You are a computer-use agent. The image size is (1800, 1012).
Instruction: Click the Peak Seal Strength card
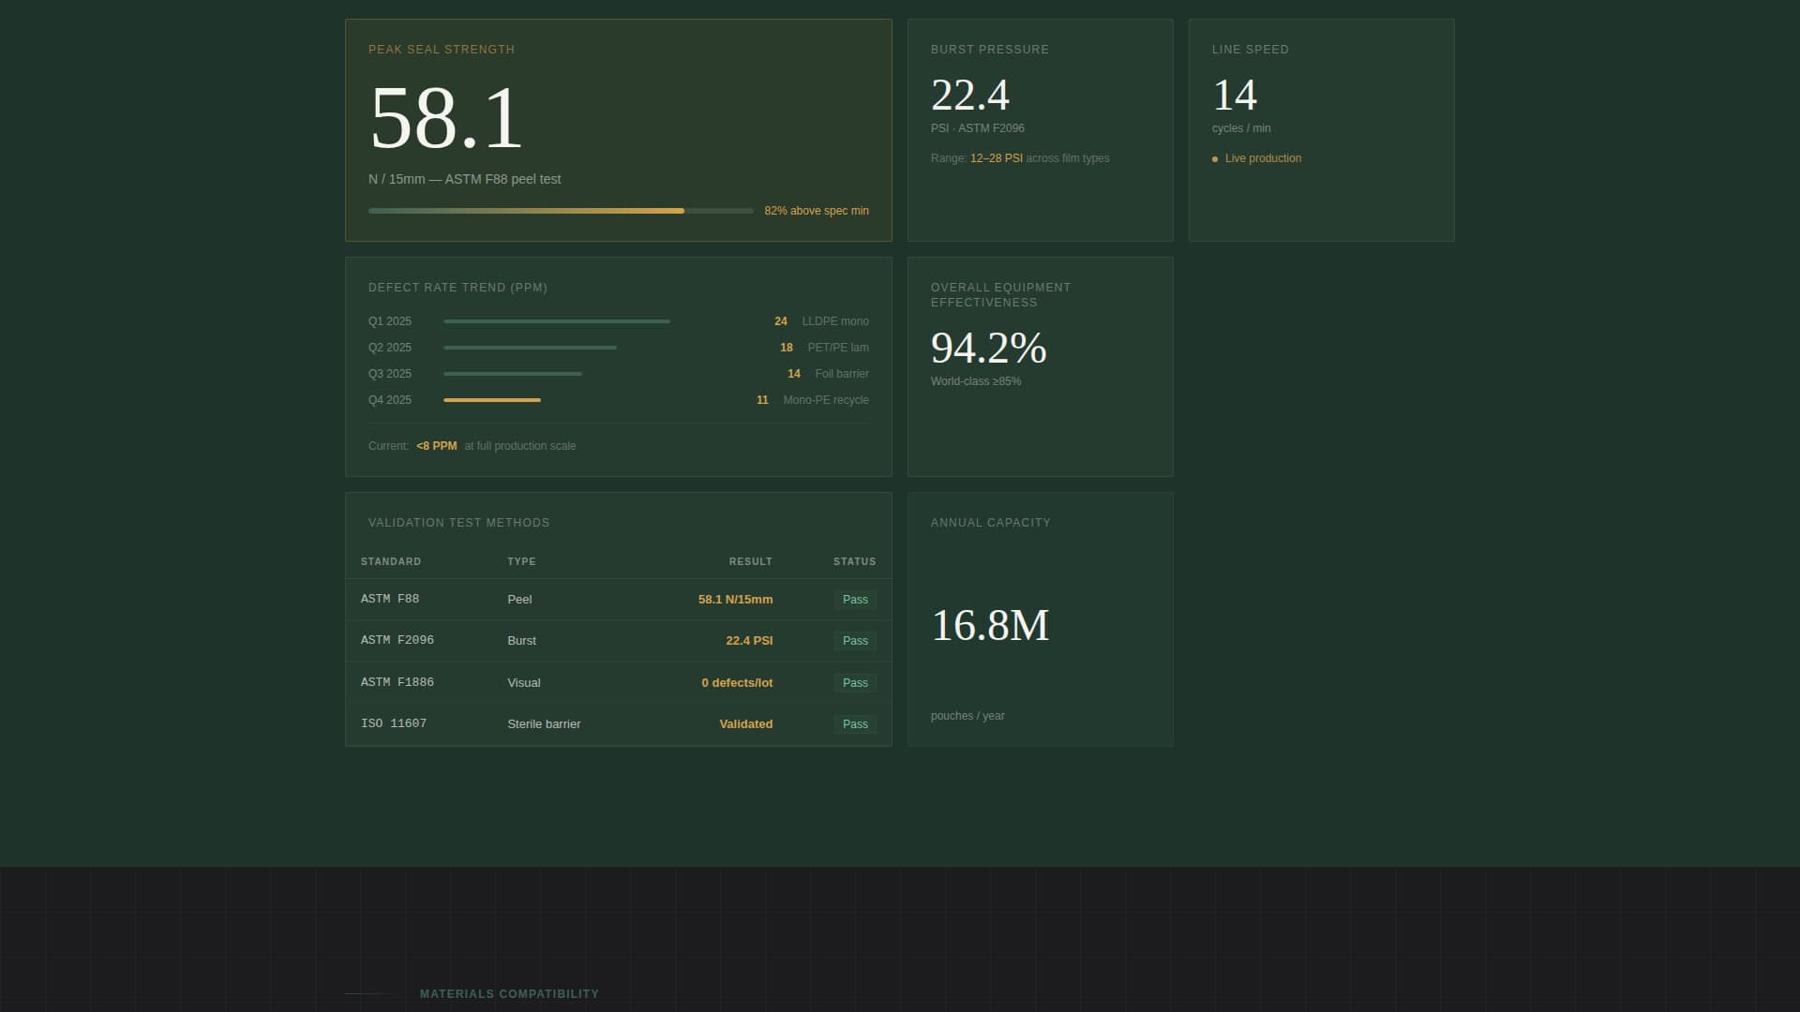[x=618, y=129]
